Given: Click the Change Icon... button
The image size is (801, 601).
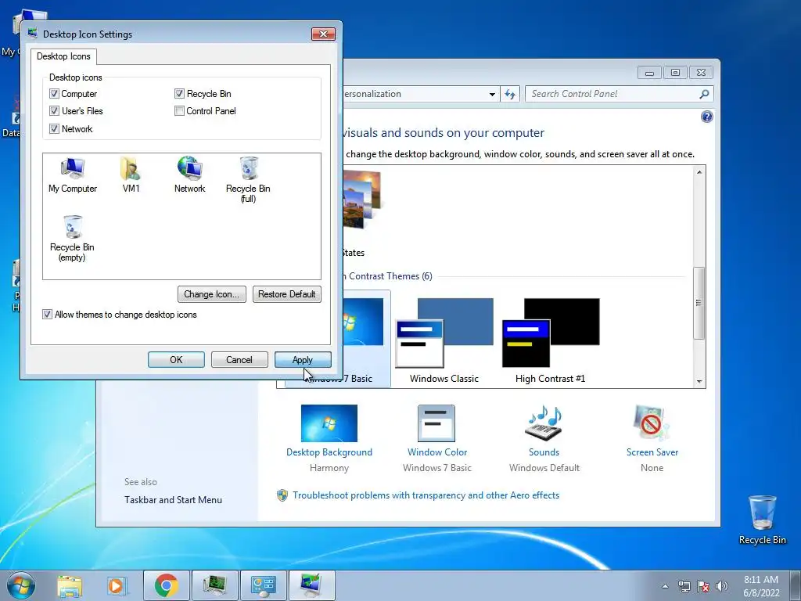Looking at the screenshot, I should pyautogui.click(x=211, y=294).
